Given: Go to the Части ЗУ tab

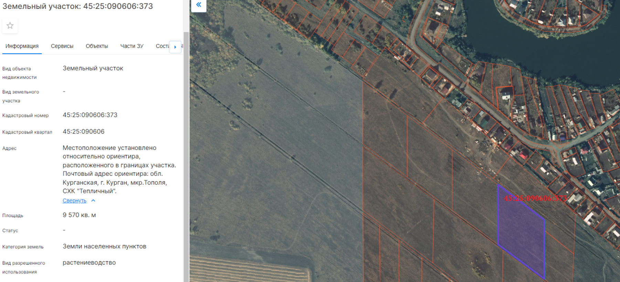Looking at the screenshot, I should 132,46.
